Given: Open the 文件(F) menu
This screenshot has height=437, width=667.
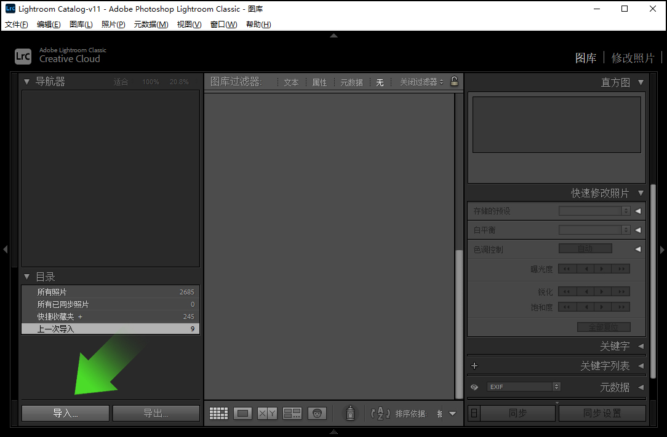Looking at the screenshot, I should point(17,25).
